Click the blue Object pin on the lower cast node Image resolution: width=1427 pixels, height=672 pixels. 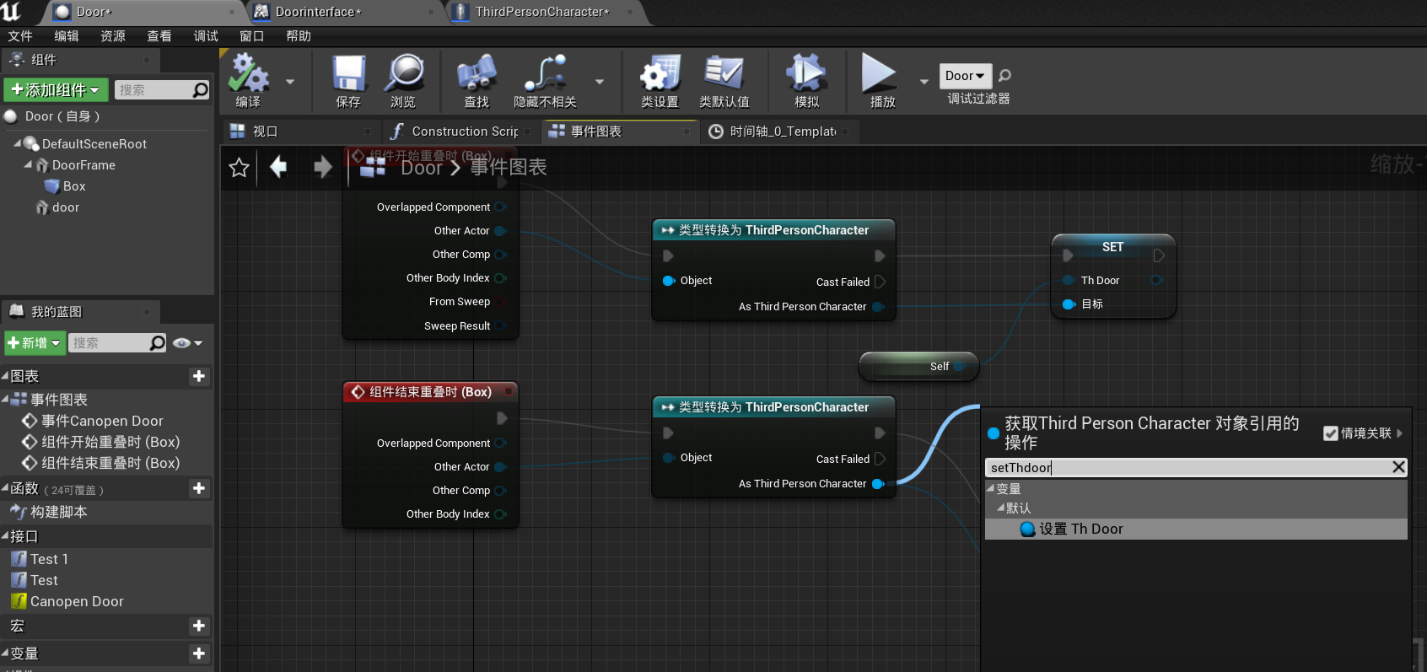tap(669, 458)
